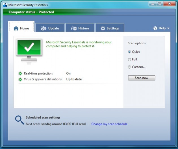Click the Virus & spyware definitions label
The image size is (178, 149).
[x=43, y=79]
